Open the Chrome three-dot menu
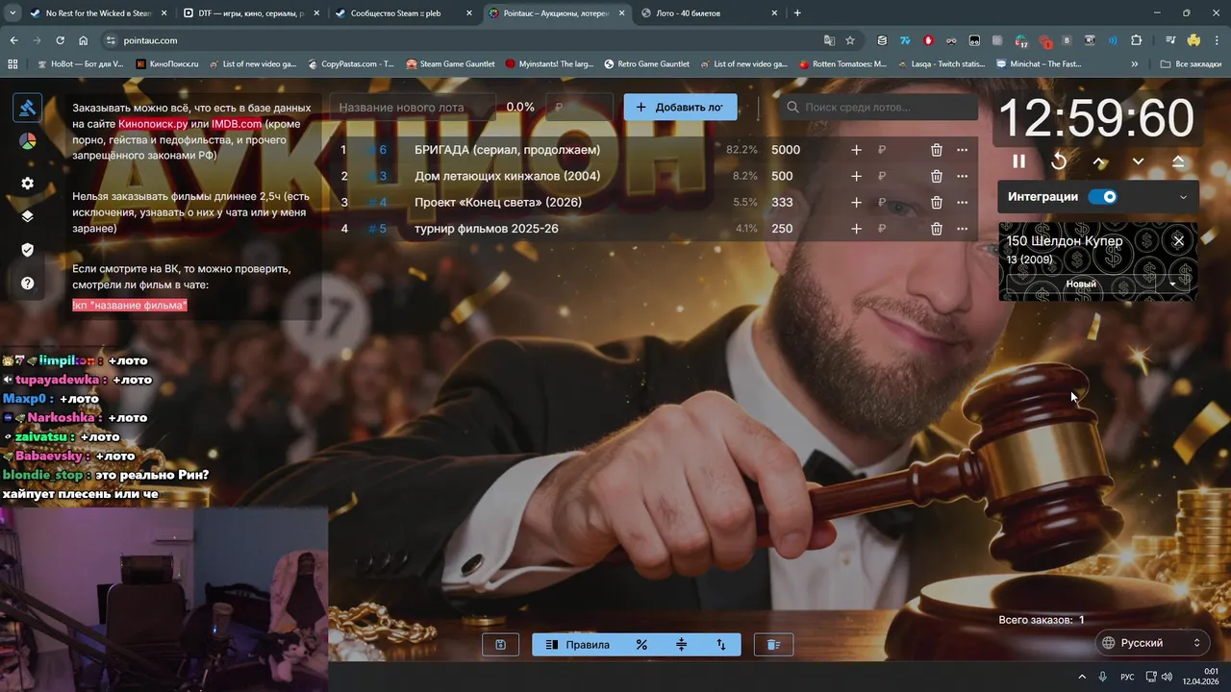This screenshot has width=1231, height=692. click(x=1217, y=40)
